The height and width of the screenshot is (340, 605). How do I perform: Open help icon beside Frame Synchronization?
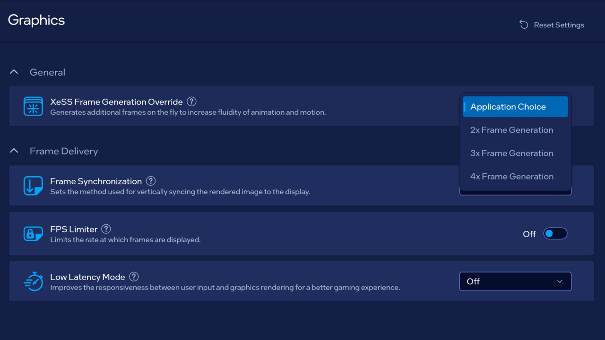(x=151, y=181)
